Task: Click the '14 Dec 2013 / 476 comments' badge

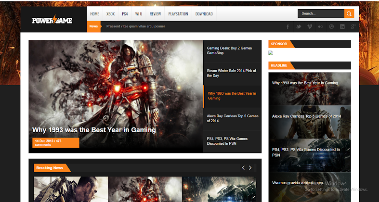Action: pyautogui.click(x=55, y=143)
